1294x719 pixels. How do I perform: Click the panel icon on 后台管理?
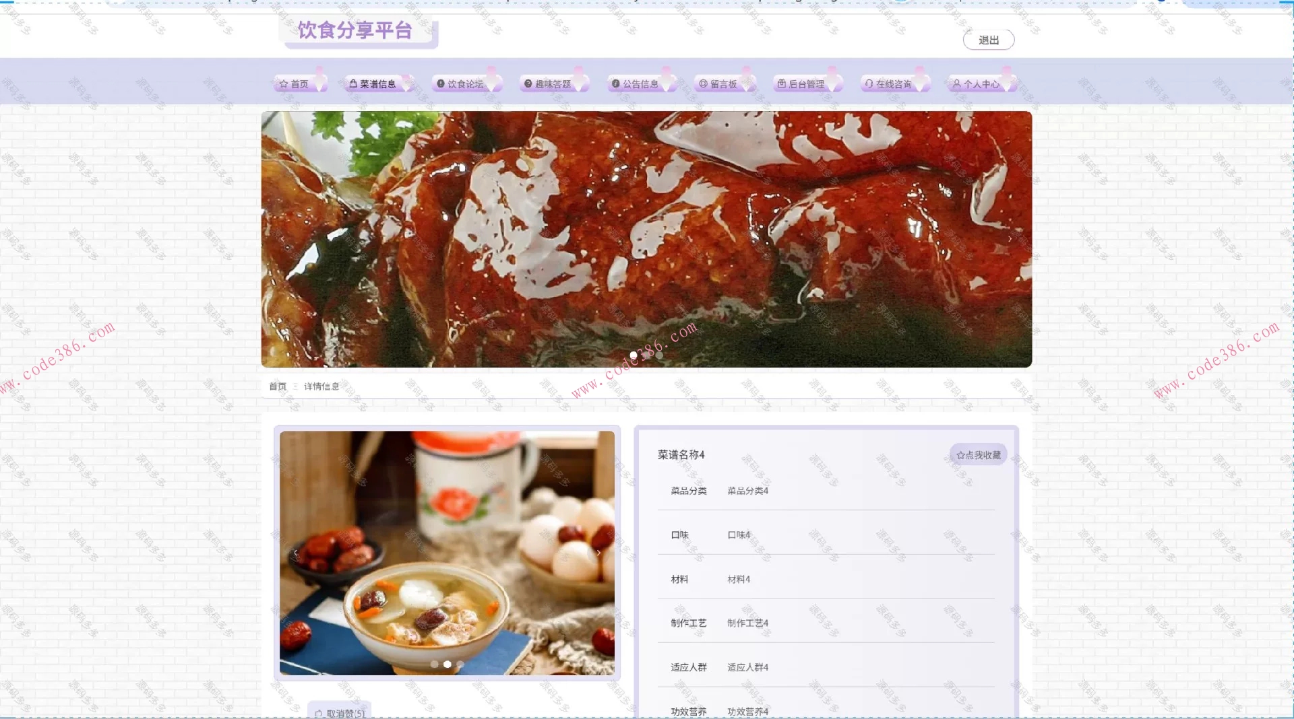[782, 83]
